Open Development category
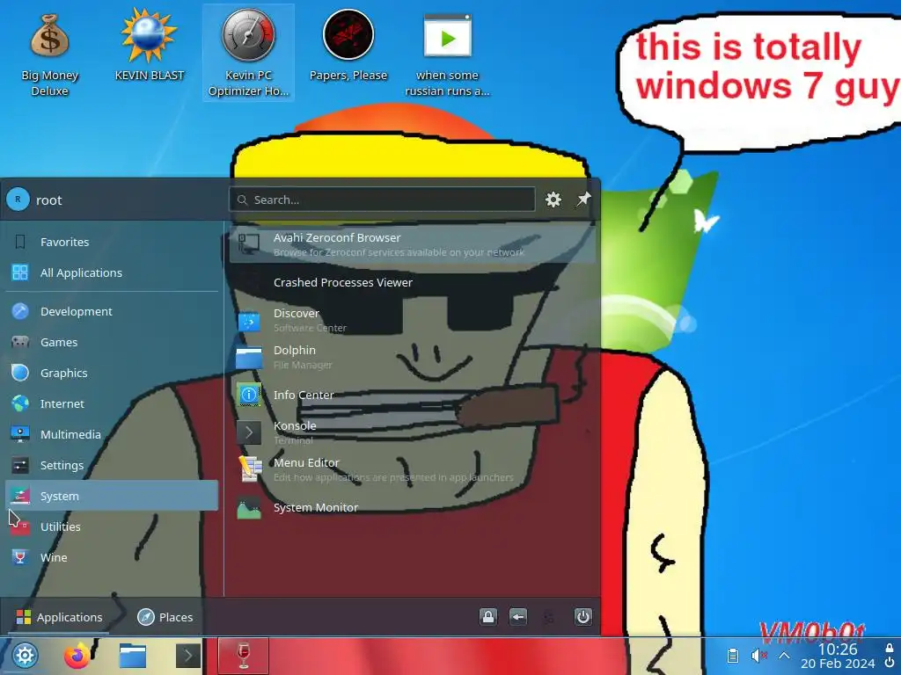901x675 pixels. (112, 311)
